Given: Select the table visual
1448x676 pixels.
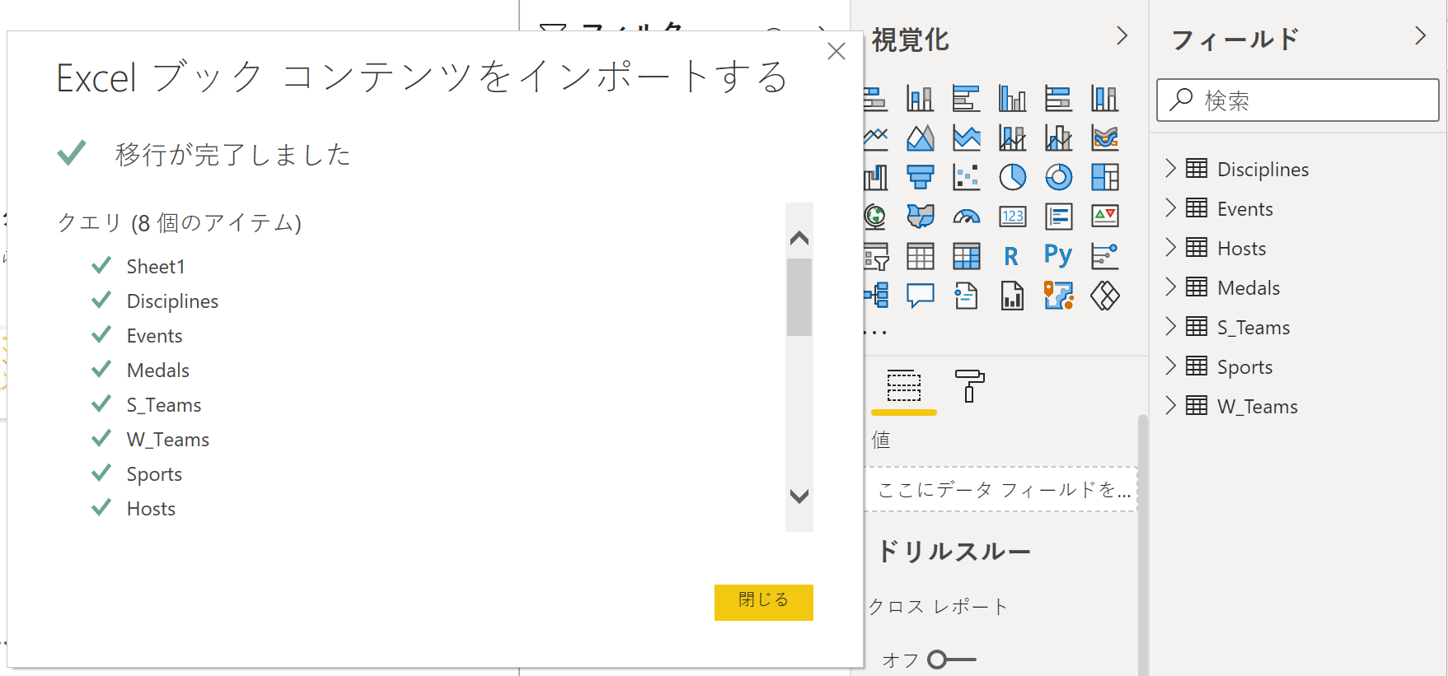Looking at the screenshot, I should (x=921, y=256).
